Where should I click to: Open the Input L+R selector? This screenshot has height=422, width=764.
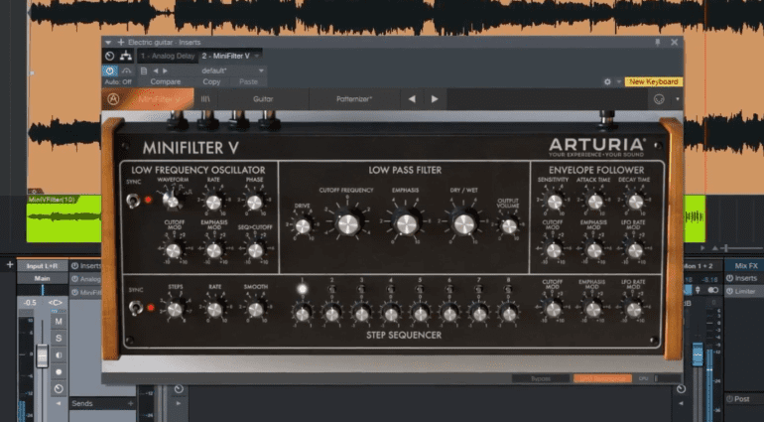click(x=43, y=266)
